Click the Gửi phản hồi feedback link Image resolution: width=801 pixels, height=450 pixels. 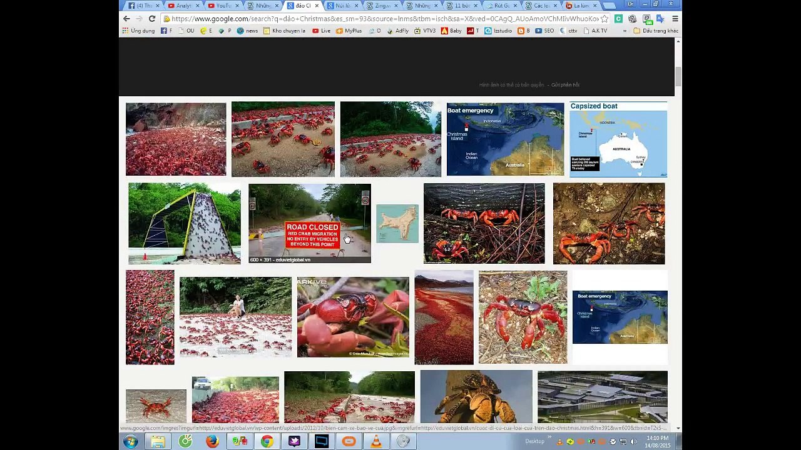coord(565,85)
